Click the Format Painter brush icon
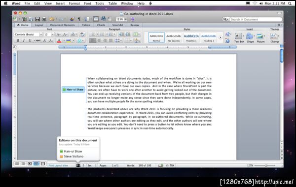The image size is (296, 187). click(x=72, y=19)
